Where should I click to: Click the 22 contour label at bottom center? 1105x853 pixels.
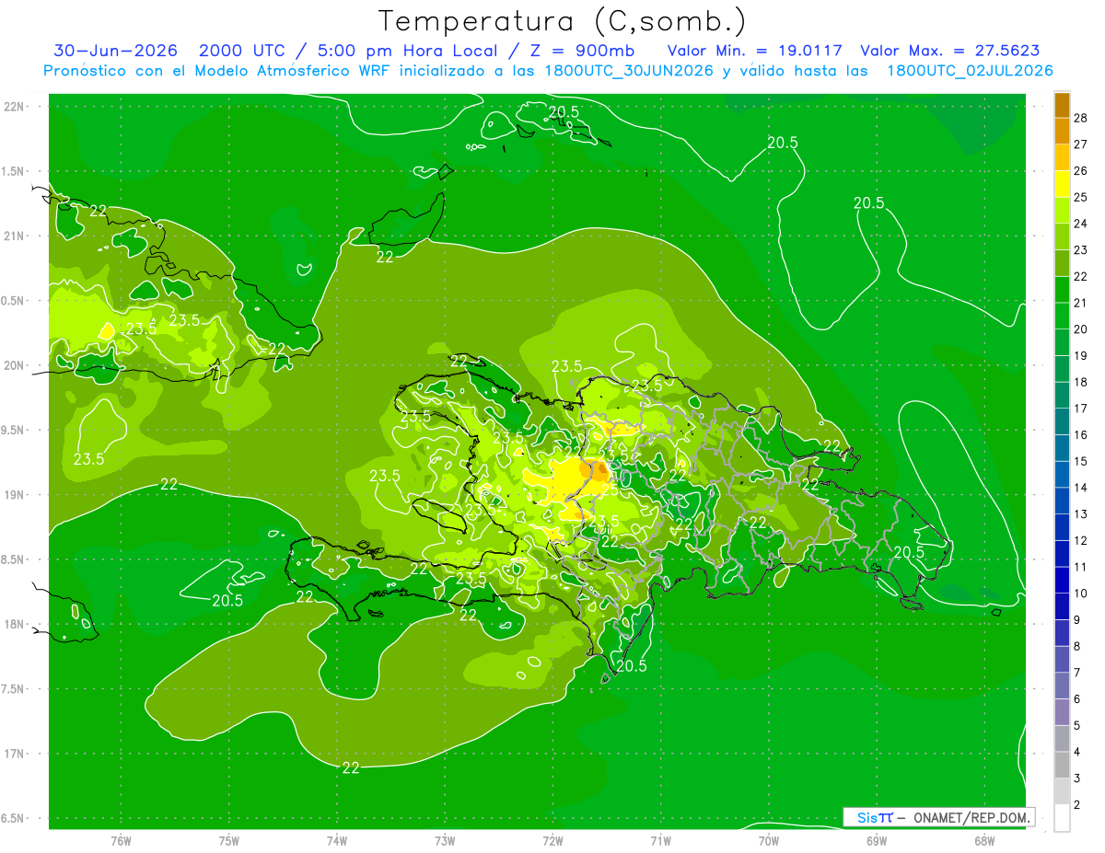[351, 767]
